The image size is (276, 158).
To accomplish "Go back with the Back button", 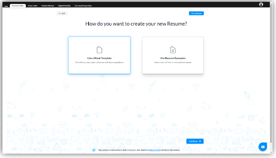I will (x=62, y=14).
